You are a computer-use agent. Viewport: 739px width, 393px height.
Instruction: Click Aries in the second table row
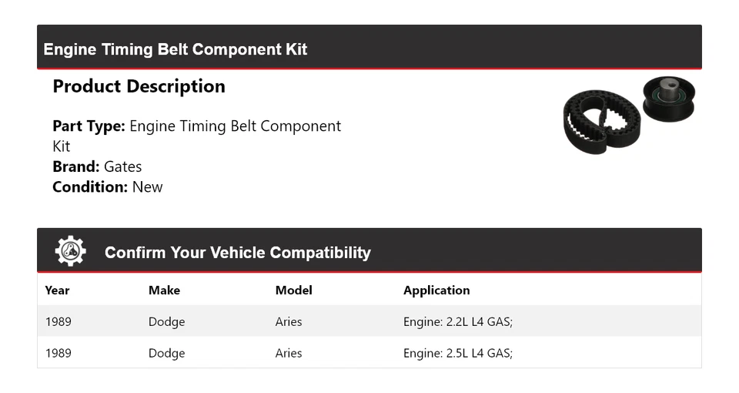[289, 353]
